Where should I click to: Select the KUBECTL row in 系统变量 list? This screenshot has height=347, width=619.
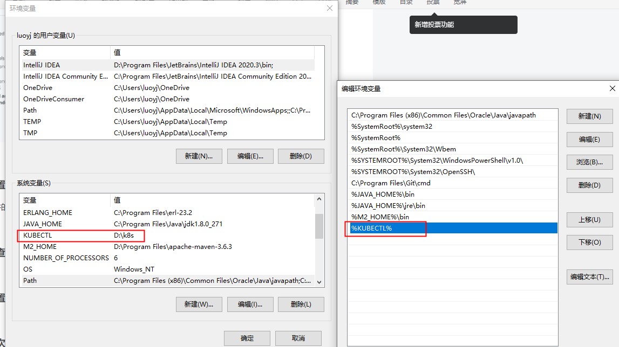[x=81, y=235]
